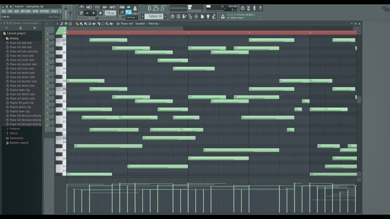Expand the Patterns browser folder
Screen dimensions: 390x219
[x=15, y=129]
